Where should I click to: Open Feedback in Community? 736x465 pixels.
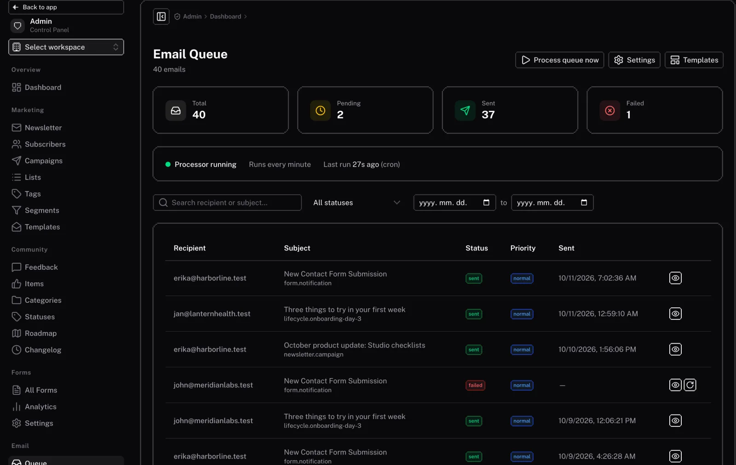click(66, 267)
